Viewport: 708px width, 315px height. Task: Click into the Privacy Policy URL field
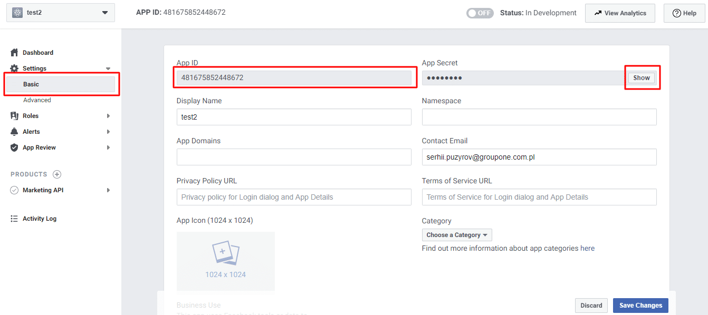coord(294,197)
